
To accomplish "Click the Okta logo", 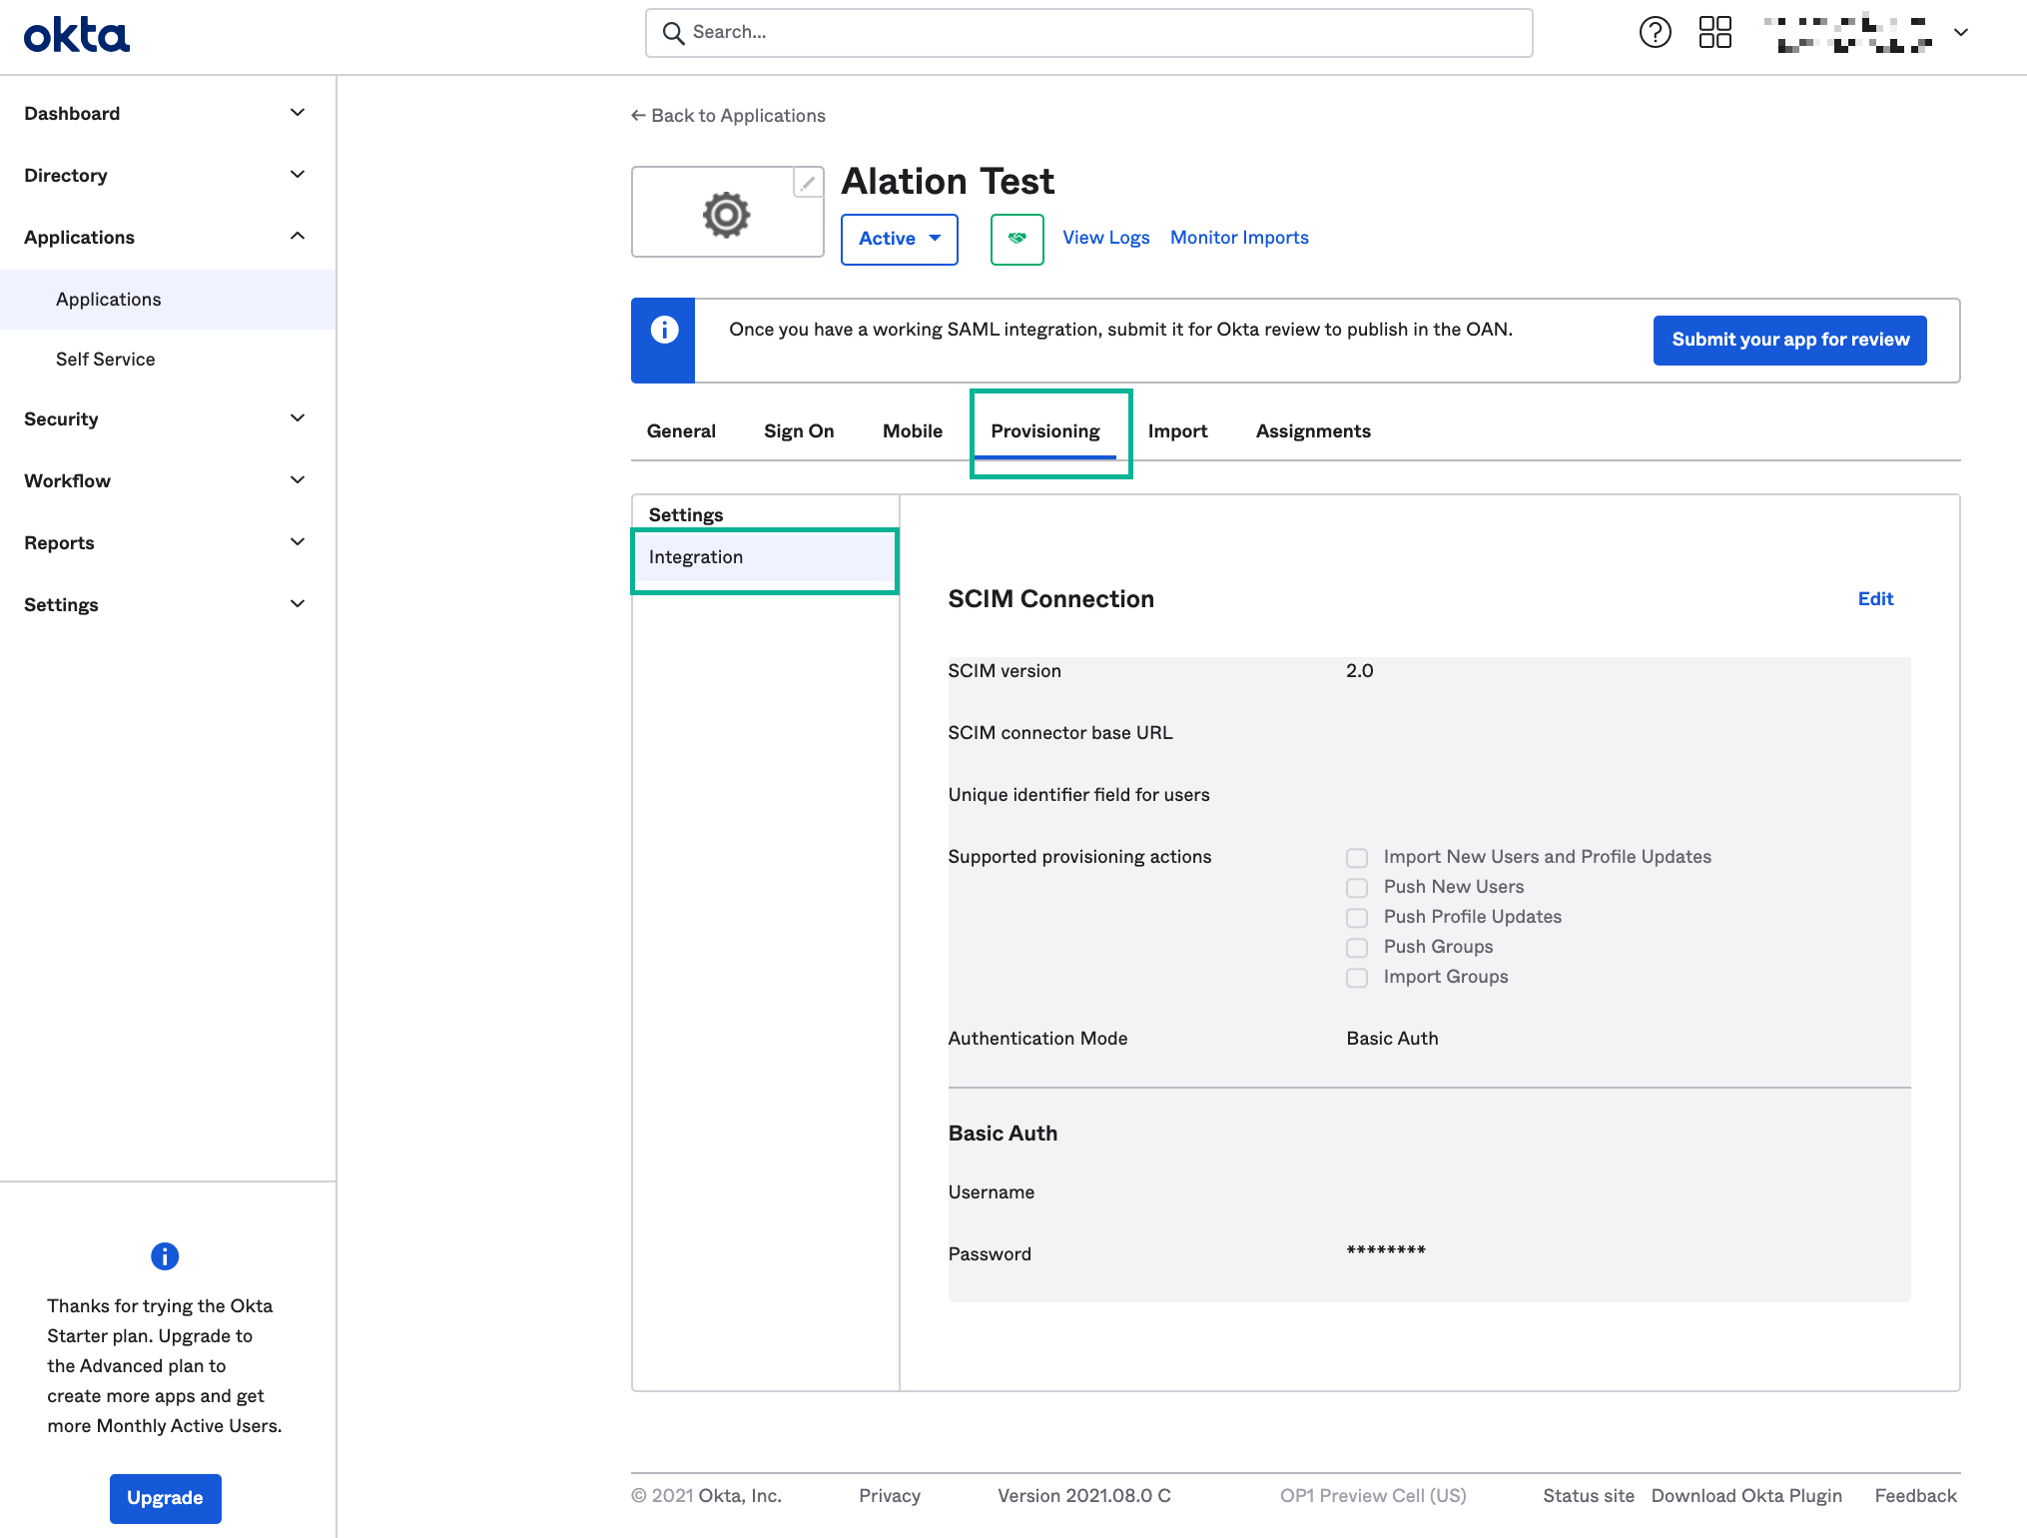I will 77,35.
